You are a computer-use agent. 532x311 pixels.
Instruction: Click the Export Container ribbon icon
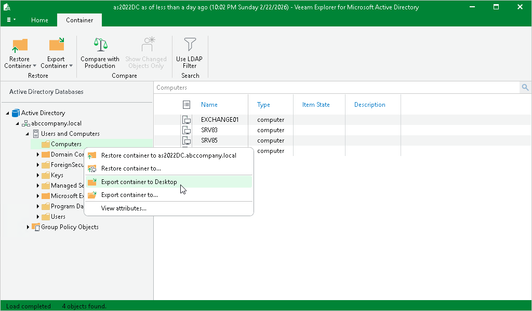click(56, 45)
